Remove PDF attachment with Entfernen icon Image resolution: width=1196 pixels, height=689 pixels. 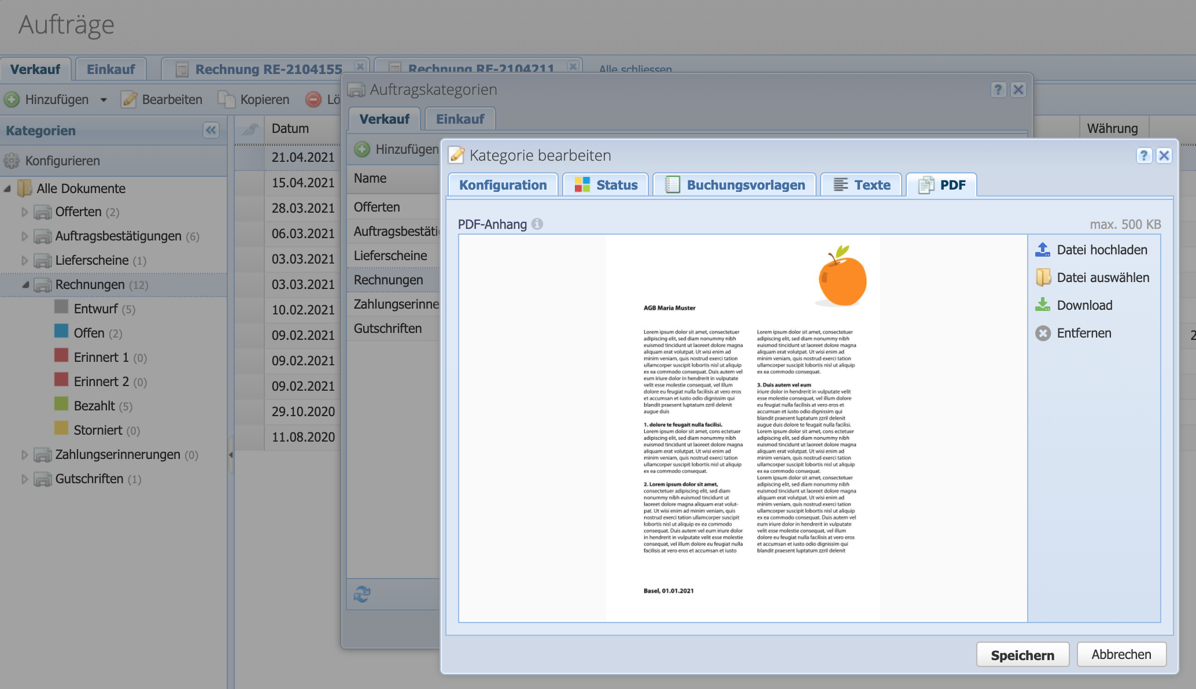pos(1042,333)
